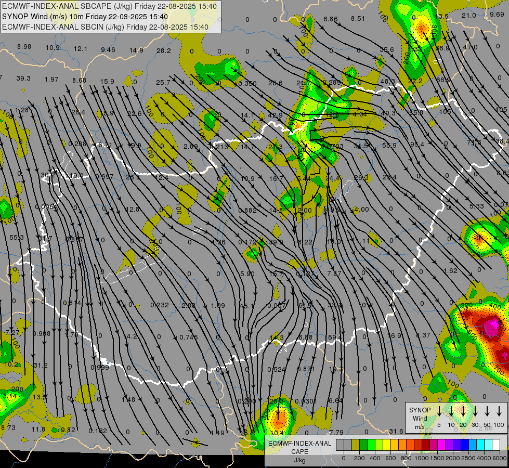
Task: Click the map value "5.90"
Action: click(x=247, y=274)
